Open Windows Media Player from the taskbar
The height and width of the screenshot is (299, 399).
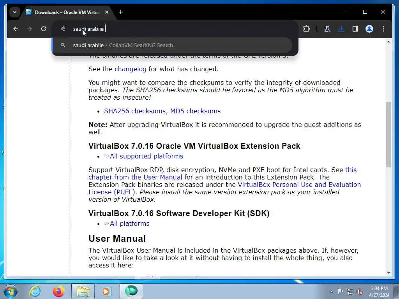(107, 291)
